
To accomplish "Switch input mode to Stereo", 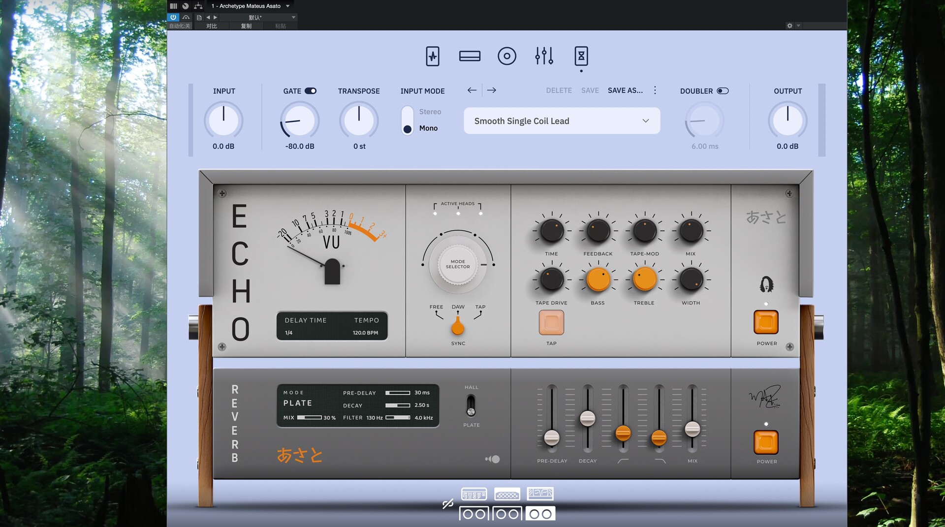I will point(430,112).
